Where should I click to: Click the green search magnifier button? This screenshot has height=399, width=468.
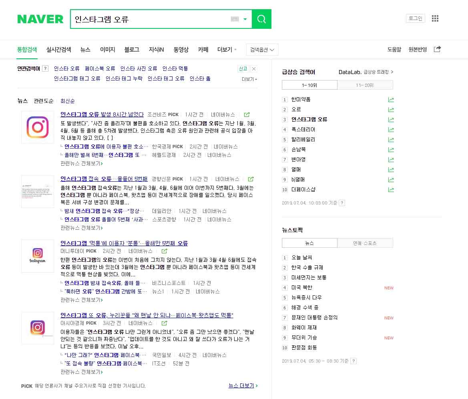[x=261, y=19]
